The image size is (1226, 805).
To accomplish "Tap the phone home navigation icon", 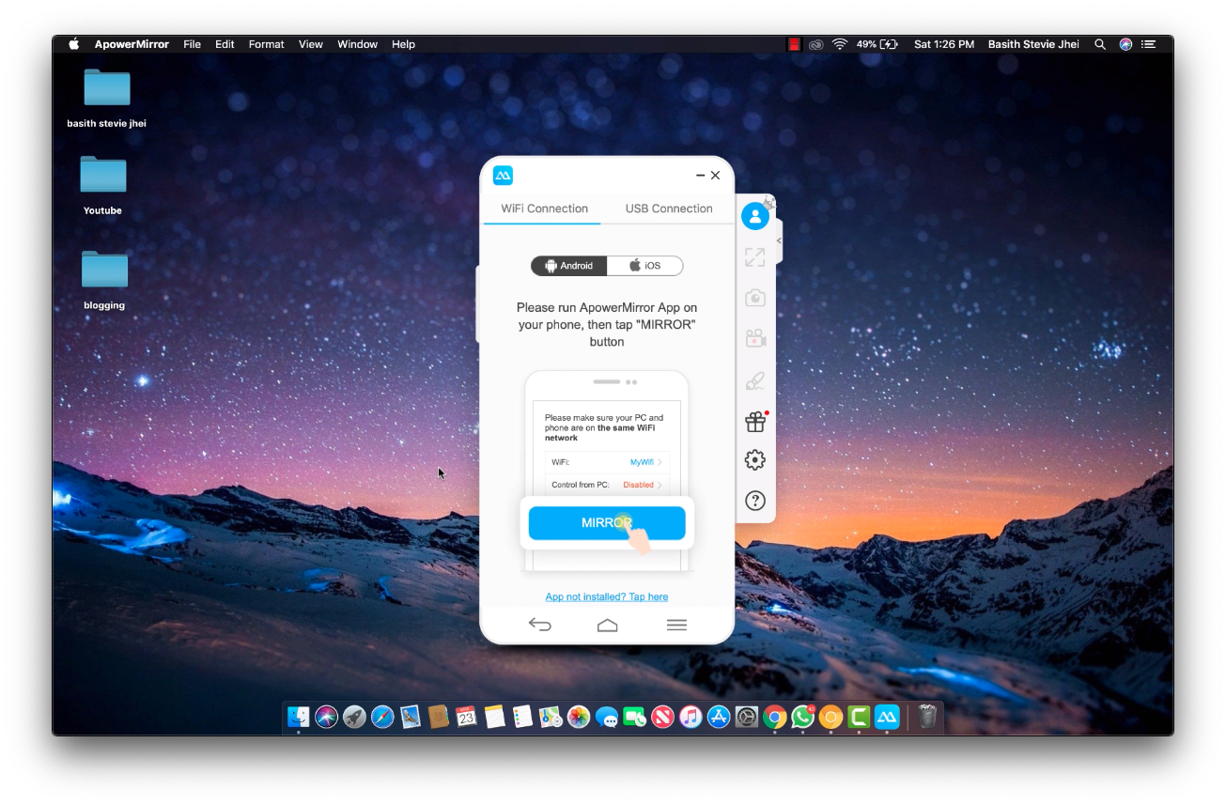I will pyautogui.click(x=608, y=625).
